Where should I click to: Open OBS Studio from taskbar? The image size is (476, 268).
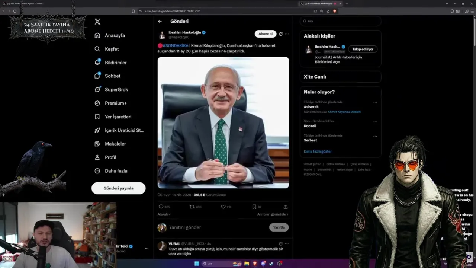point(279,264)
